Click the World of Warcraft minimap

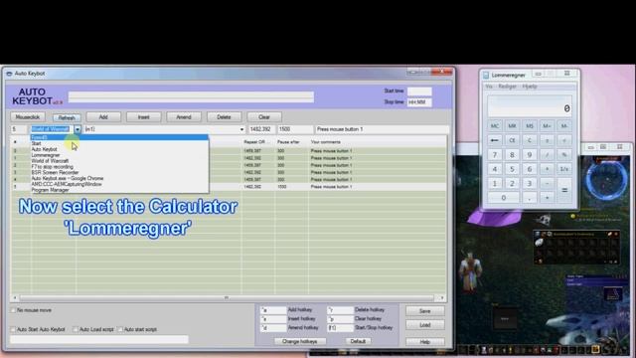pos(607,181)
